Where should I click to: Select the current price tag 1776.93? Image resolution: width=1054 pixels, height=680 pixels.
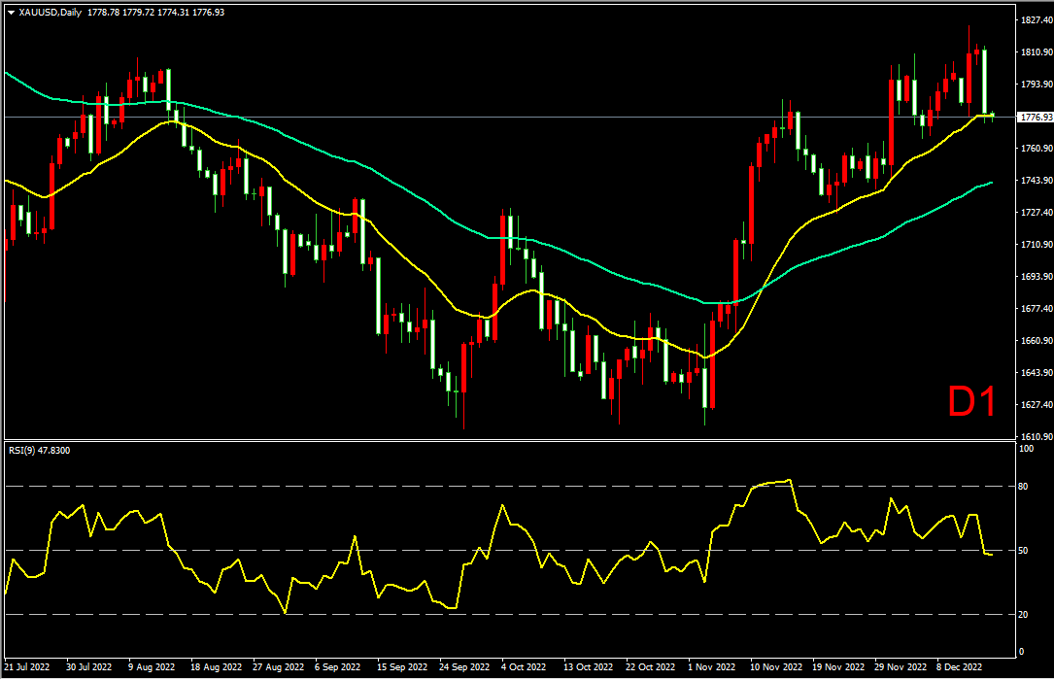[x=1032, y=118]
